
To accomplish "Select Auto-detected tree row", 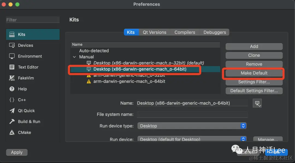I will [x=145, y=51].
